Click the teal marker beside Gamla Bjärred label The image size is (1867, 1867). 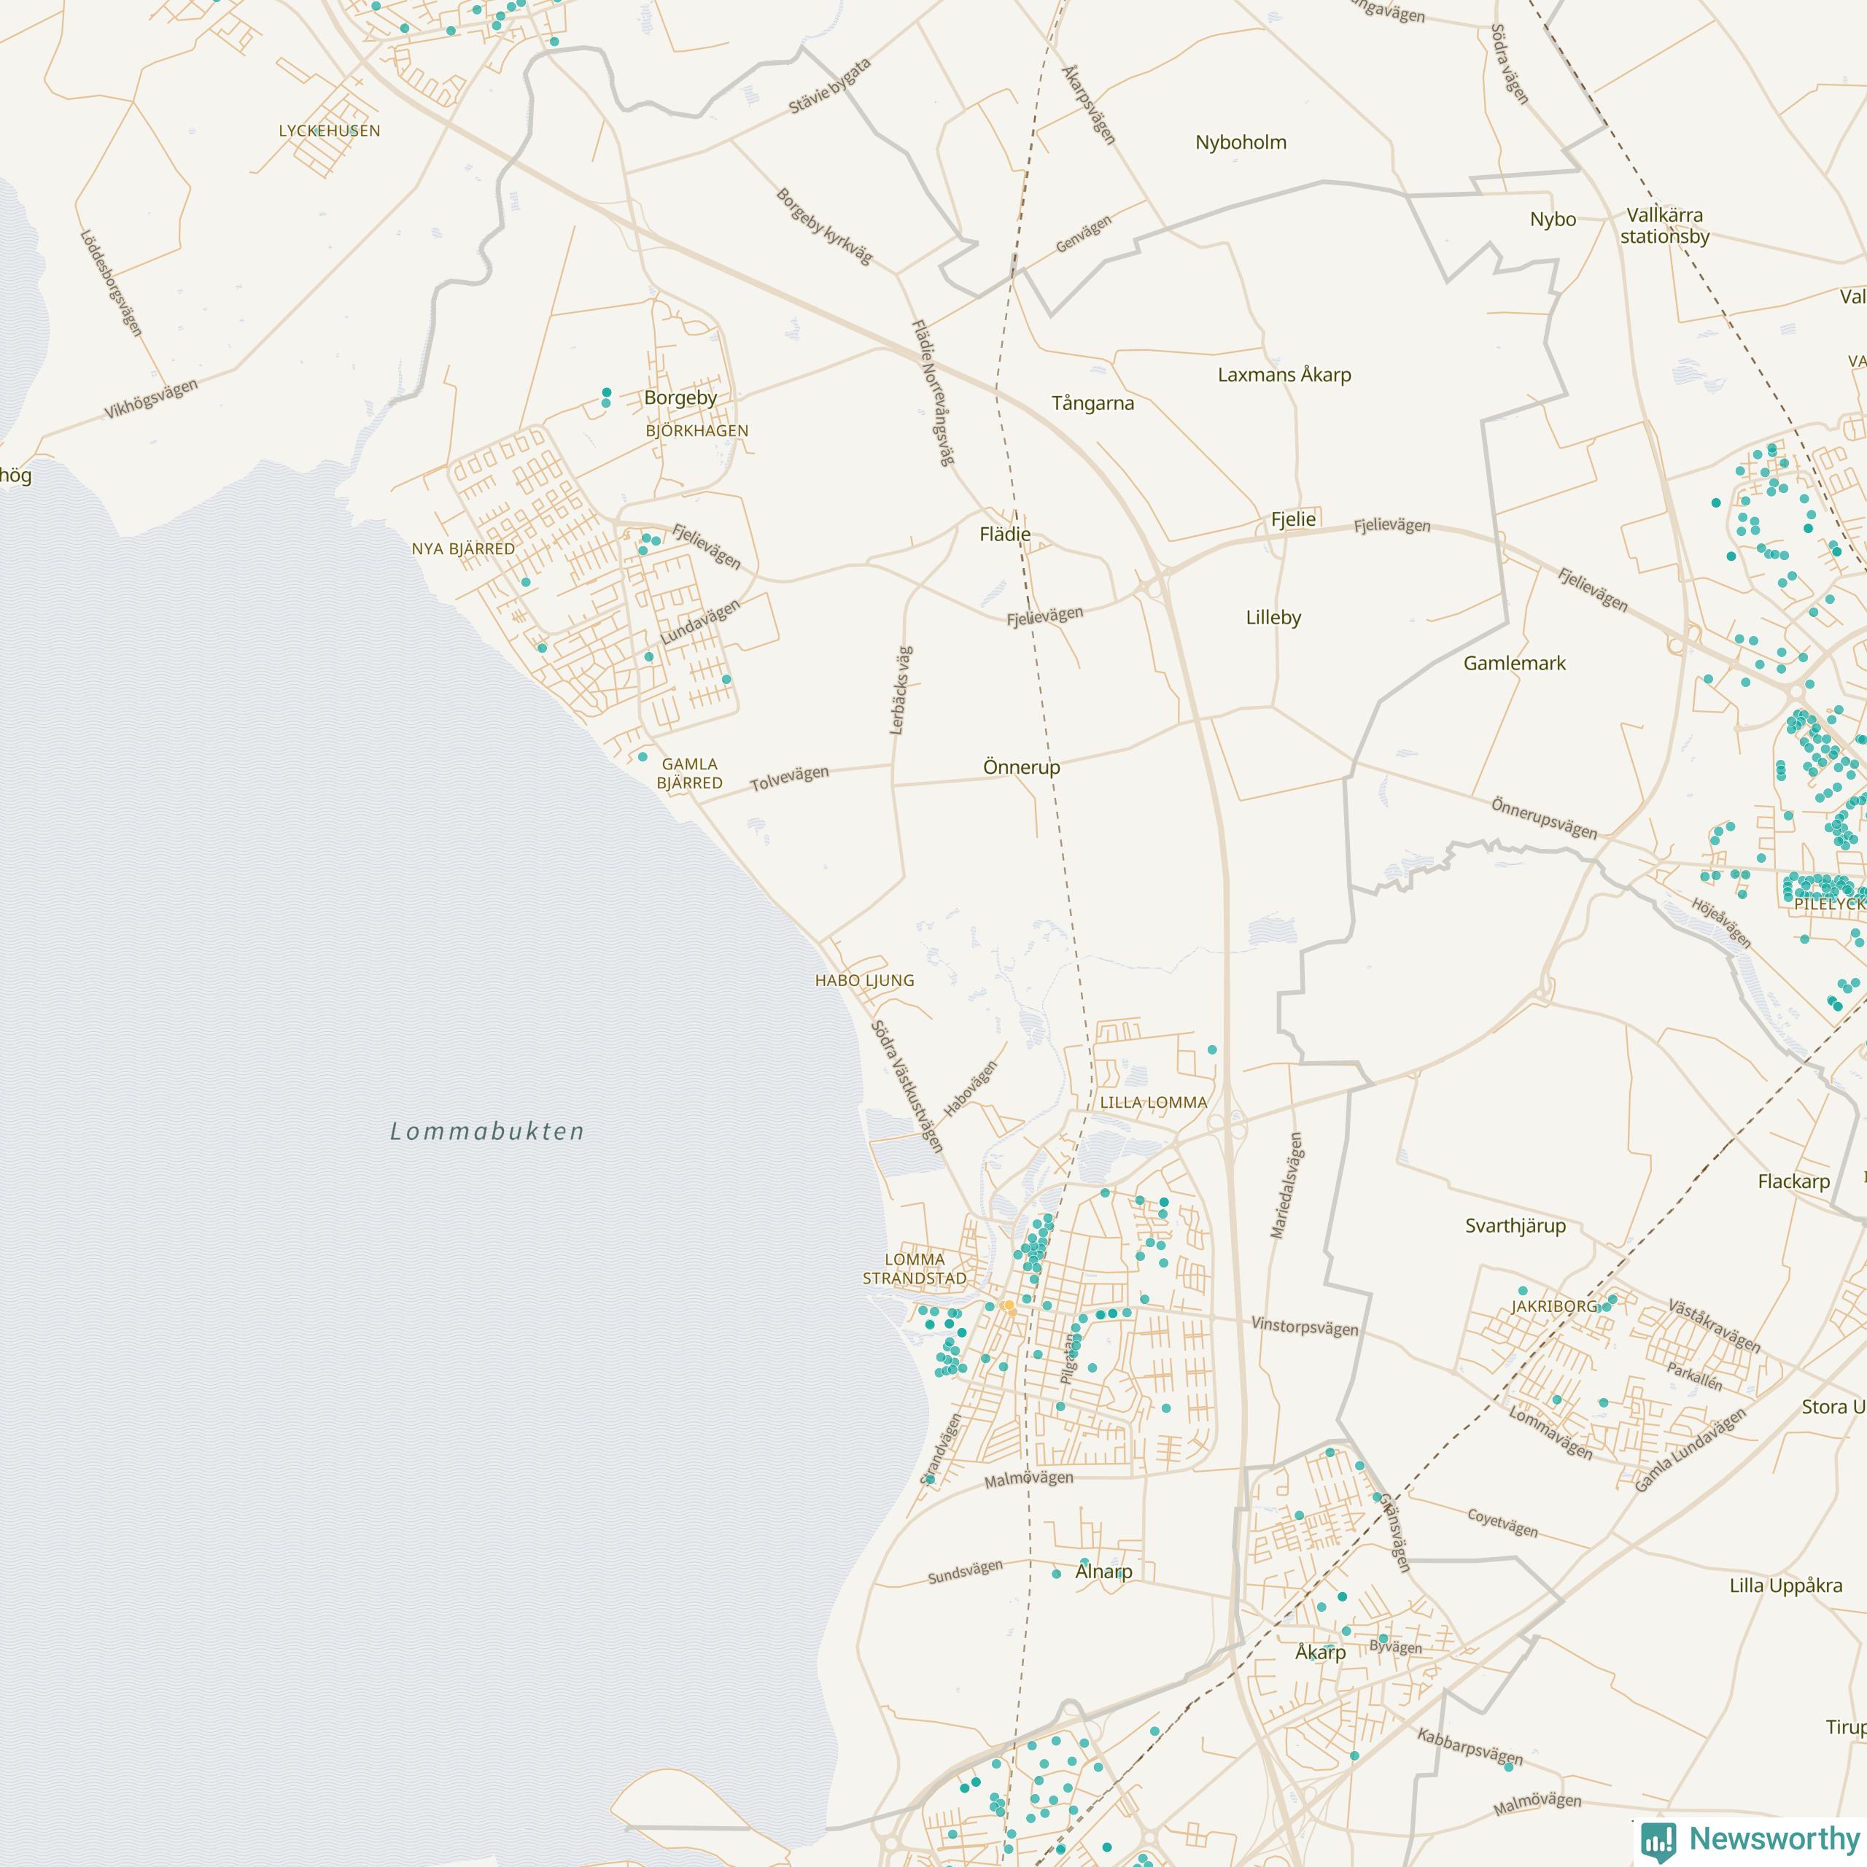coord(643,757)
